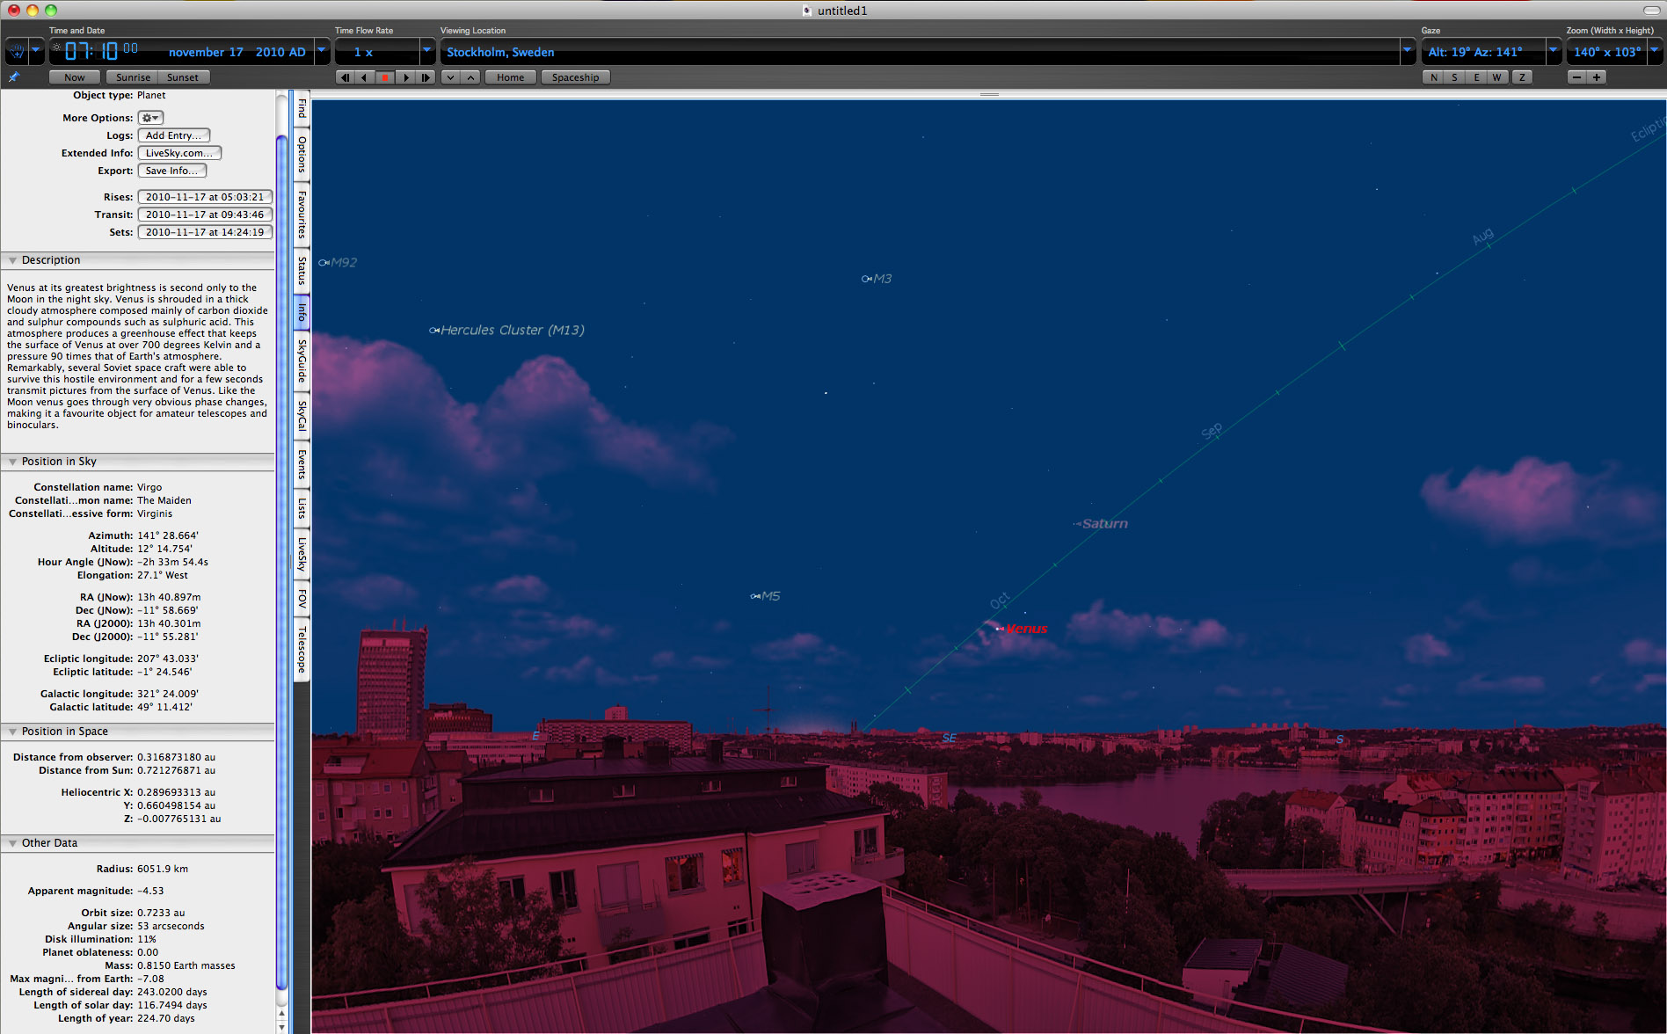Click the info panel vertical scrollbar
This screenshot has height=1034, width=1667.
(x=282, y=563)
